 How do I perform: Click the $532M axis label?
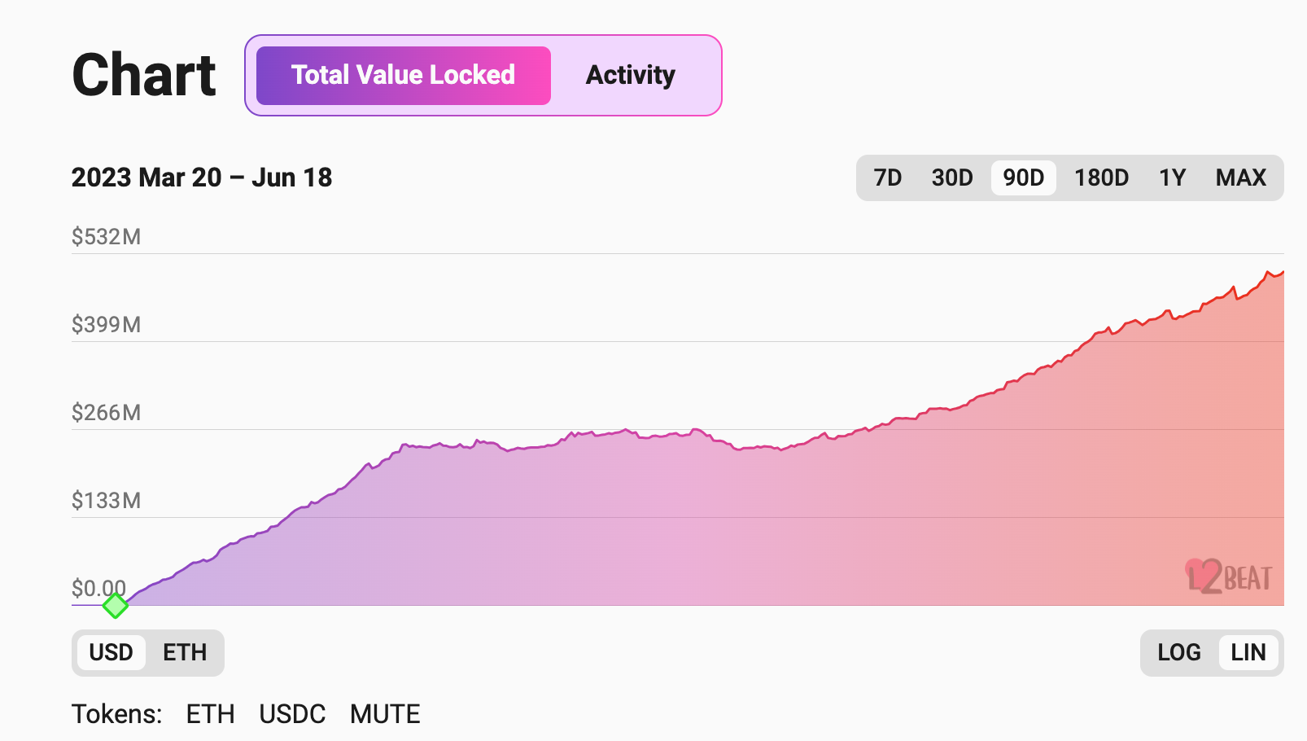[x=106, y=237]
